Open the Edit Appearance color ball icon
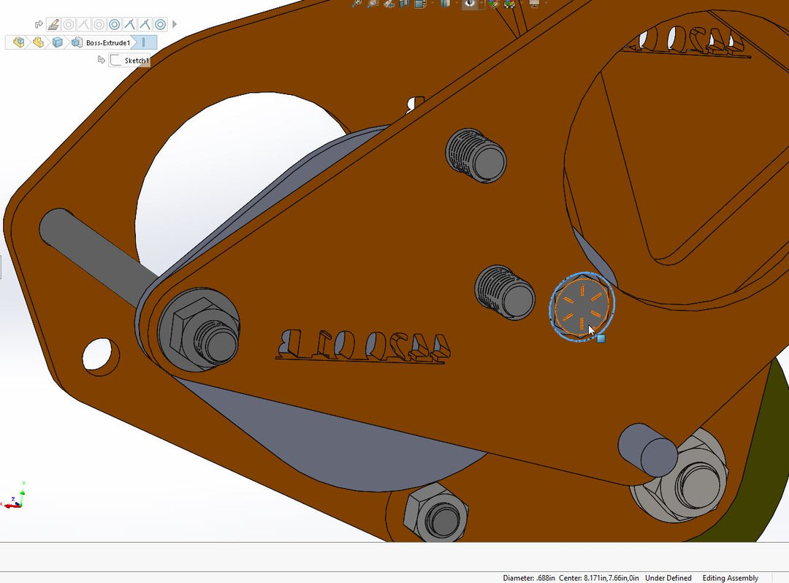 coord(495,4)
